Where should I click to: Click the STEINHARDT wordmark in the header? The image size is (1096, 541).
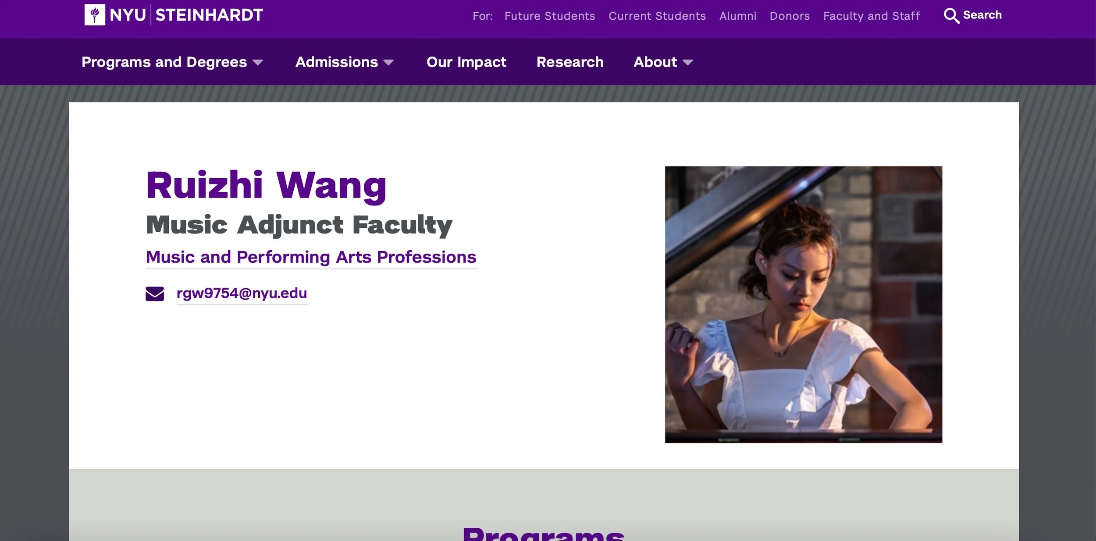coord(209,15)
